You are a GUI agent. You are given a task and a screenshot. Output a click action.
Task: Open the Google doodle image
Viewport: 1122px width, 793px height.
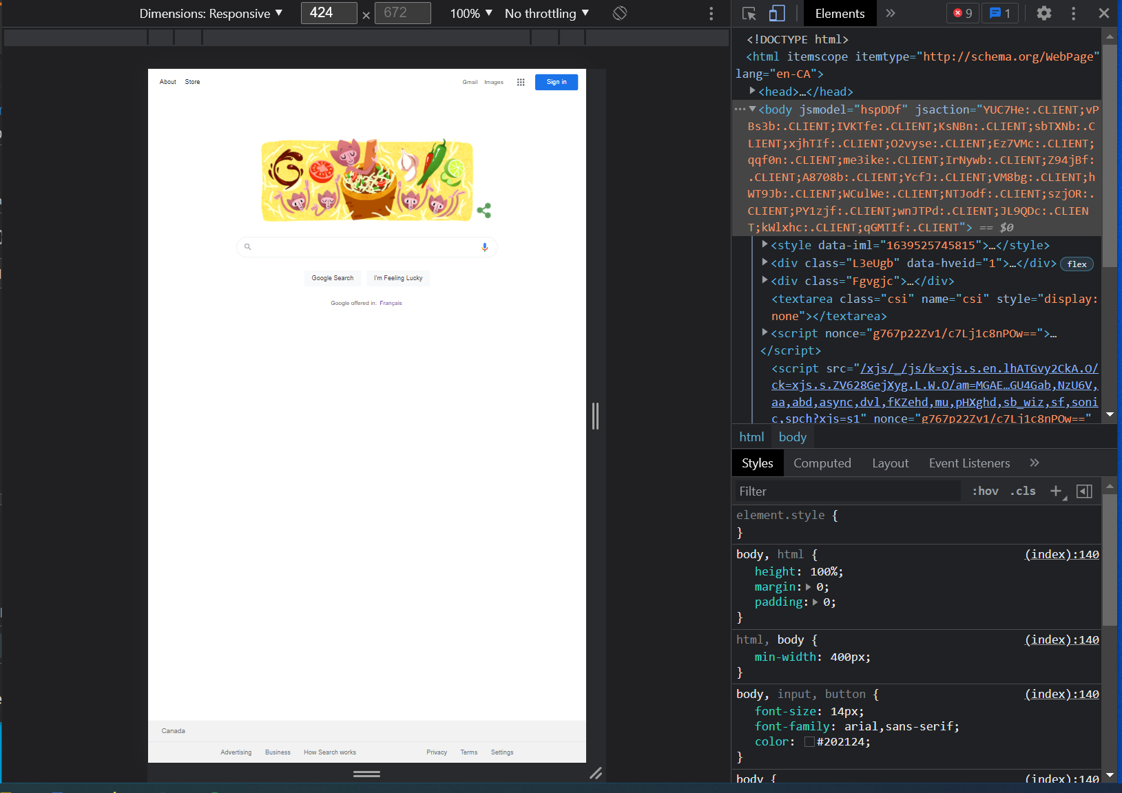click(367, 180)
